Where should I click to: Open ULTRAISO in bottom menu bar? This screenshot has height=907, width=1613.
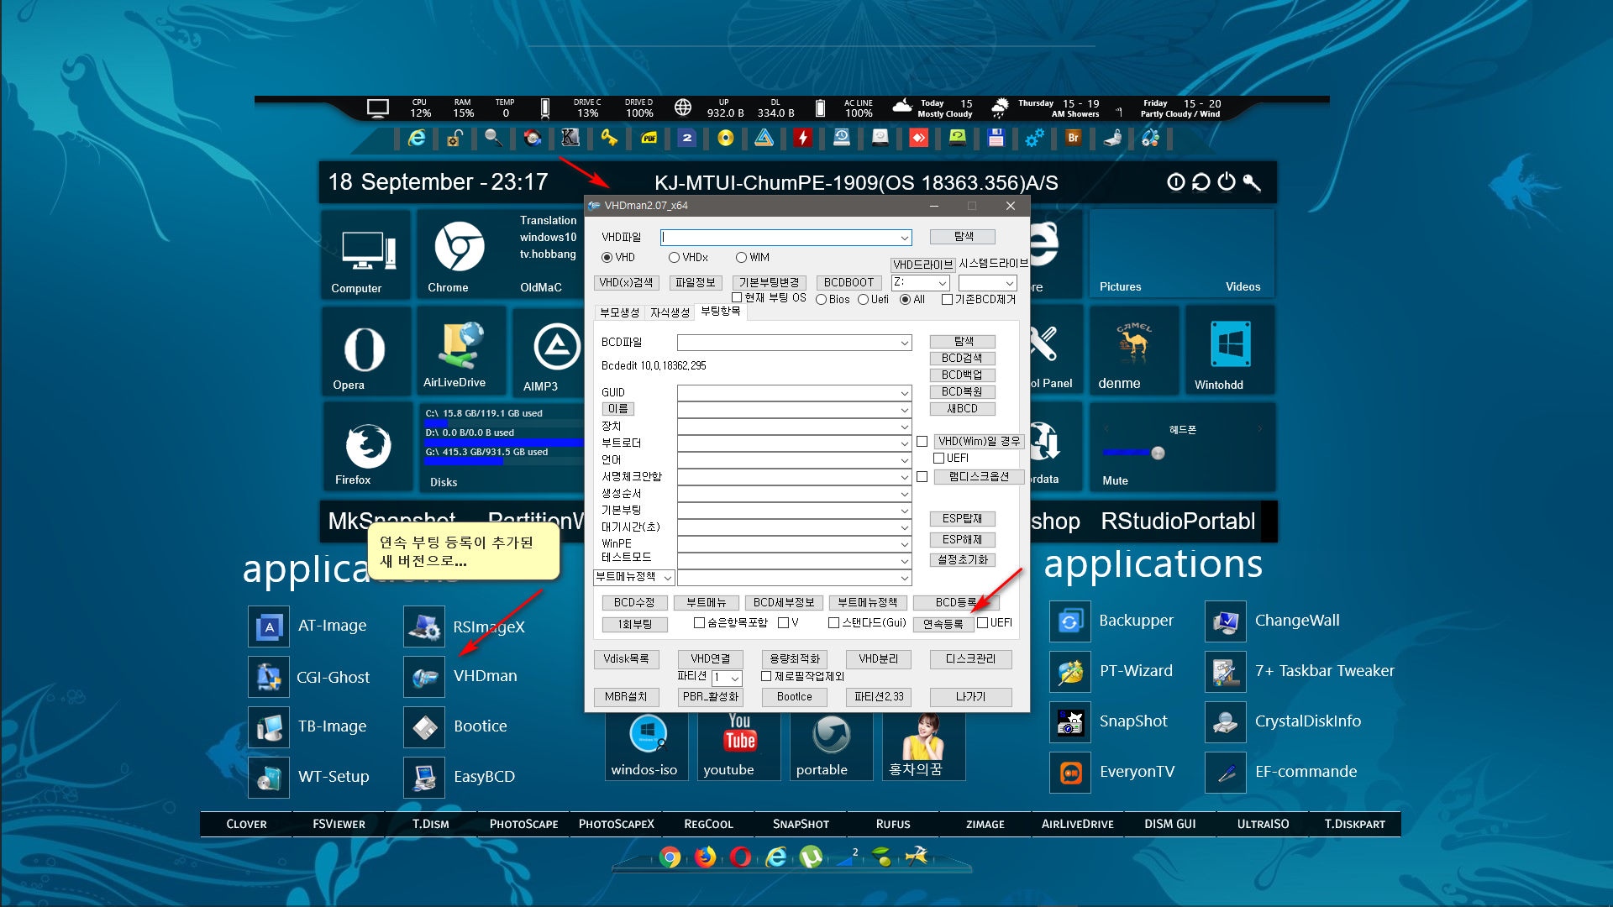[1263, 824]
